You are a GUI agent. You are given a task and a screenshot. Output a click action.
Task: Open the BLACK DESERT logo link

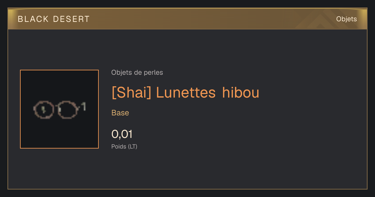(x=54, y=19)
